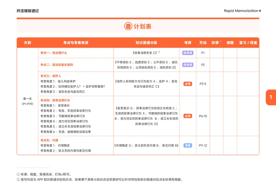Click 考查角度2:有效、无效民事法律行为 line
Viewport: 276px width, 195px height.
click(66, 111)
